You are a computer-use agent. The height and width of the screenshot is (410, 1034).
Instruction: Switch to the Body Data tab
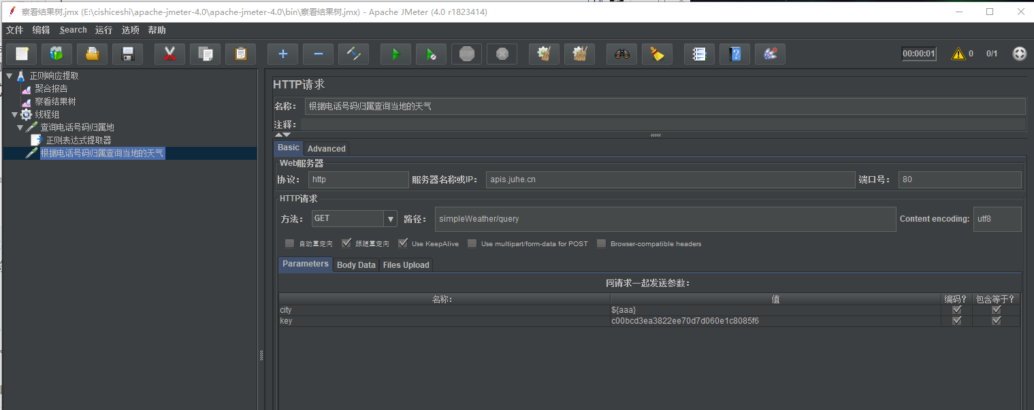[356, 264]
